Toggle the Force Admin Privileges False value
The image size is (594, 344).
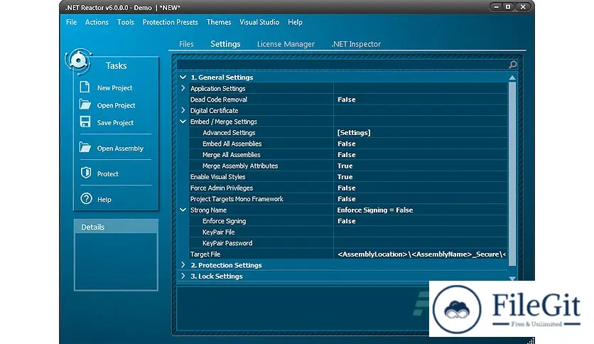[346, 188]
